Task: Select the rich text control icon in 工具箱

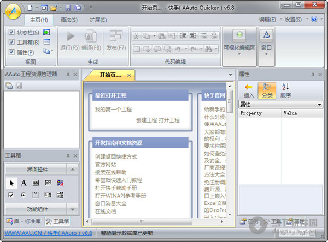Action: [60, 183]
